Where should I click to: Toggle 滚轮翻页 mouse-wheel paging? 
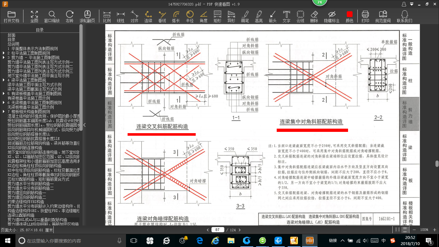coord(87,16)
